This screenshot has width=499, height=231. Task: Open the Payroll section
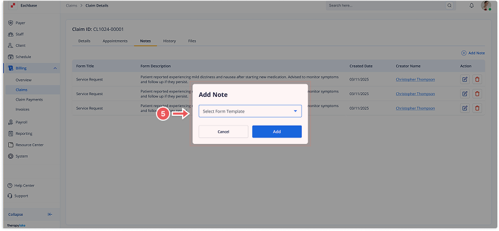pos(18,122)
